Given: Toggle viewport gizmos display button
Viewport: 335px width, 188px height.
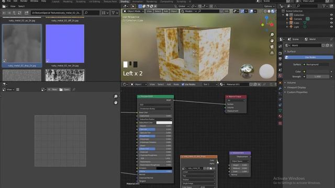Looking at the screenshot, I should [242, 11].
